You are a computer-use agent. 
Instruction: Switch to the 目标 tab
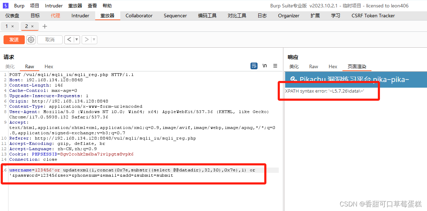(35, 16)
